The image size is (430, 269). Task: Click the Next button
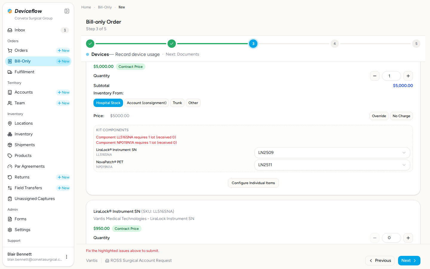click(x=409, y=261)
